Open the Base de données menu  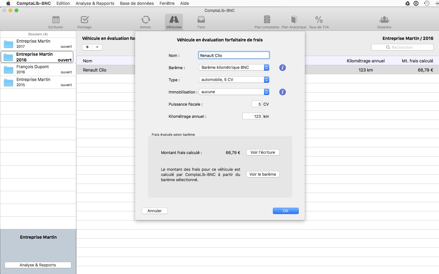point(137,3)
